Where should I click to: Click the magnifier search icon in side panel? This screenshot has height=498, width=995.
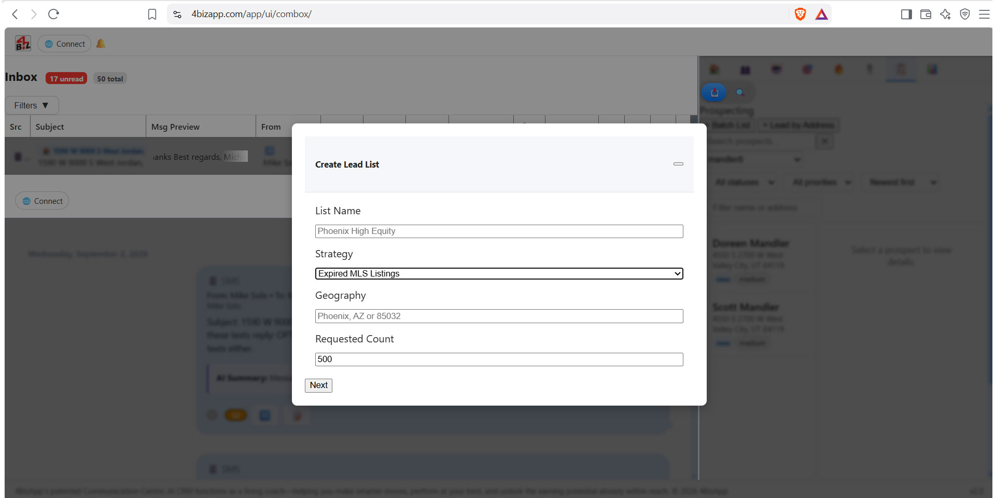click(740, 92)
